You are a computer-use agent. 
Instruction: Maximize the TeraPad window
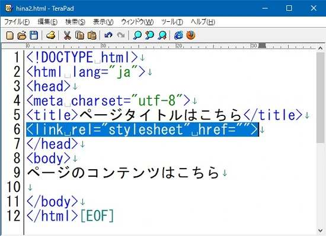[x=289, y=8]
